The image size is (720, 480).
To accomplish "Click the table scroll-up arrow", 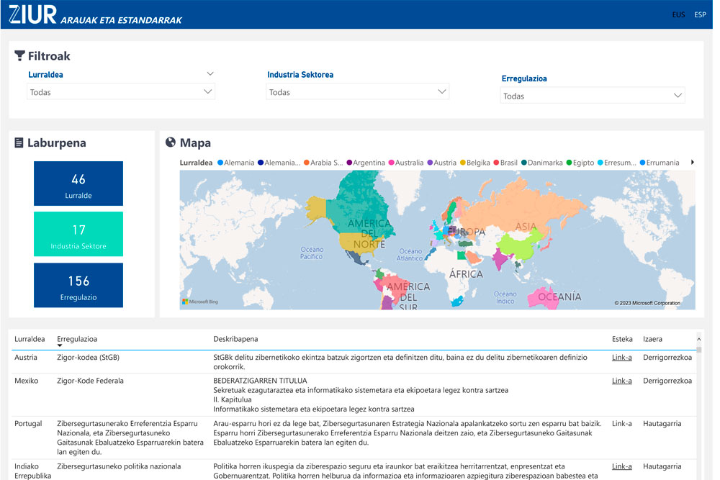I will [x=698, y=339].
